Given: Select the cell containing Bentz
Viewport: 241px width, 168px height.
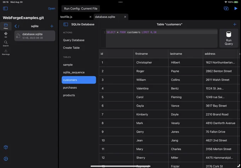Looking at the screenshot, I should point(186,88).
